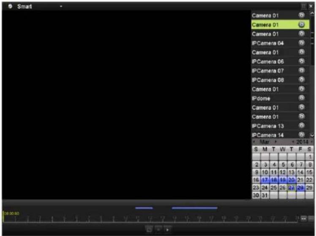
Task: Go to previous month before Mar
Action: 254,142
